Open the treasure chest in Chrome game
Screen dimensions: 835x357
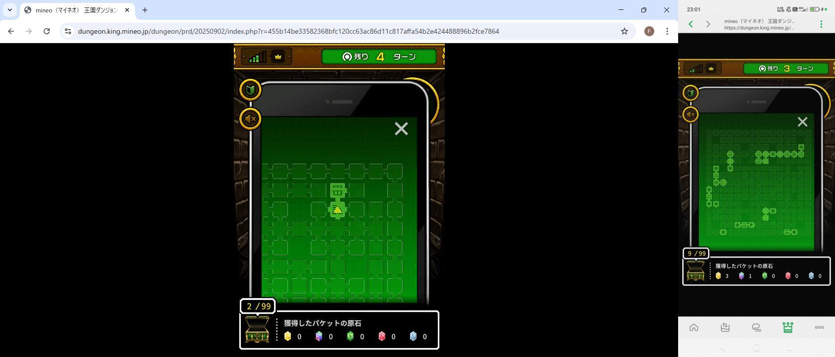[257, 329]
